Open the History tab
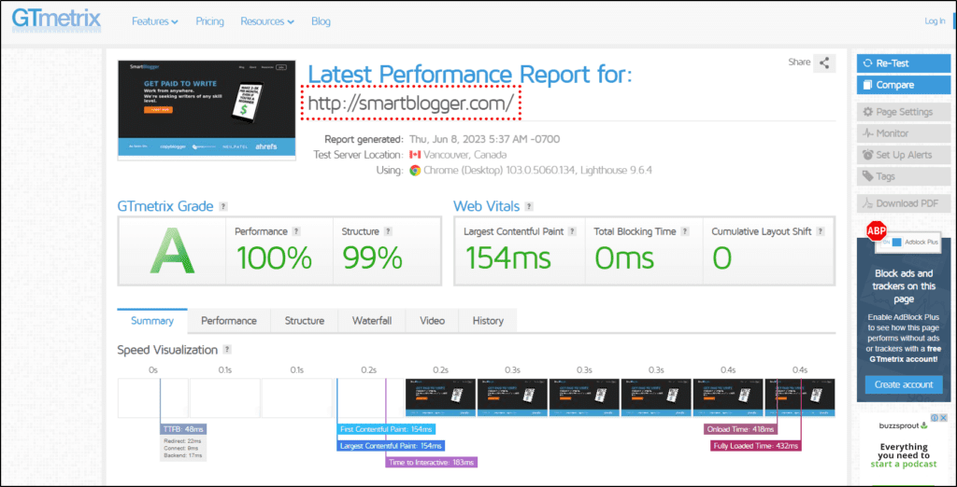Viewport: 957px width, 487px height. pyautogui.click(x=488, y=321)
